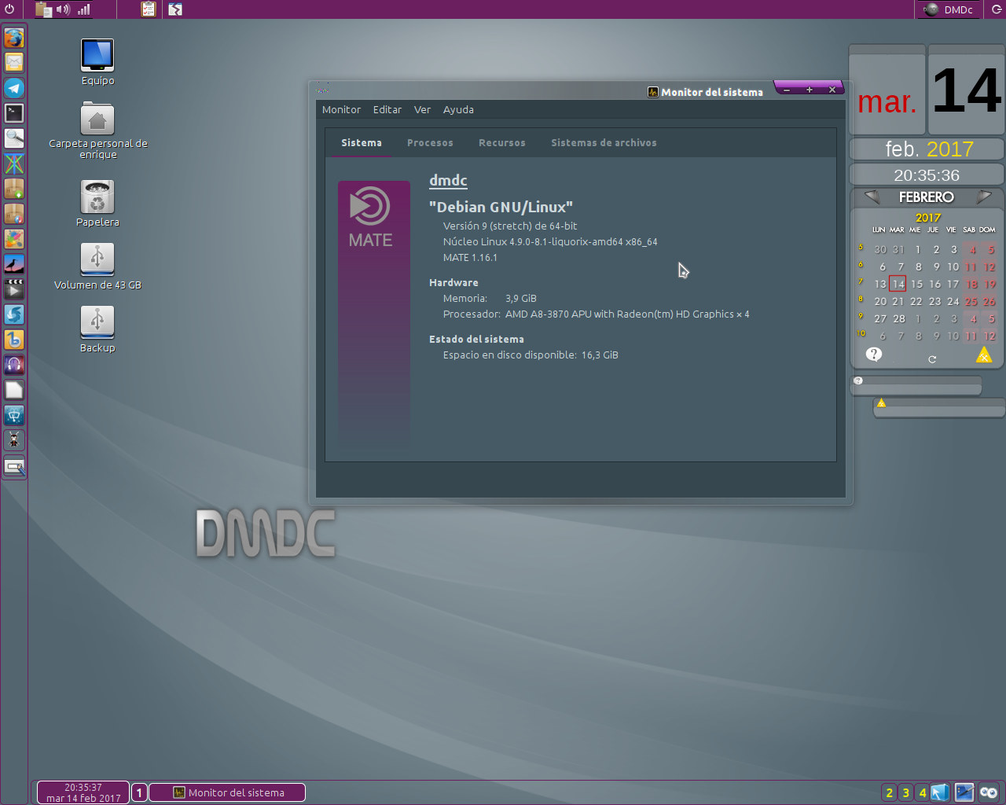Click the MATE logo in system monitor
Image resolution: width=1006 pixels, height=805 pixels.
370,218
